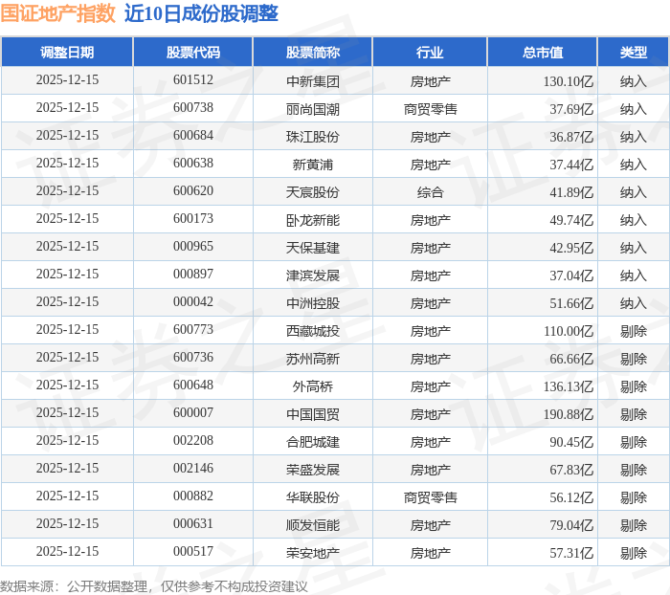The width and height of the screenshot is (670, 595).
Task: Click stock name 顺发恒能
Action: (313, 525)
